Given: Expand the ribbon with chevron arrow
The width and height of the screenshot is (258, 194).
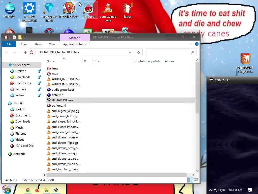Looking at the screenshot, I should [191, 44].
